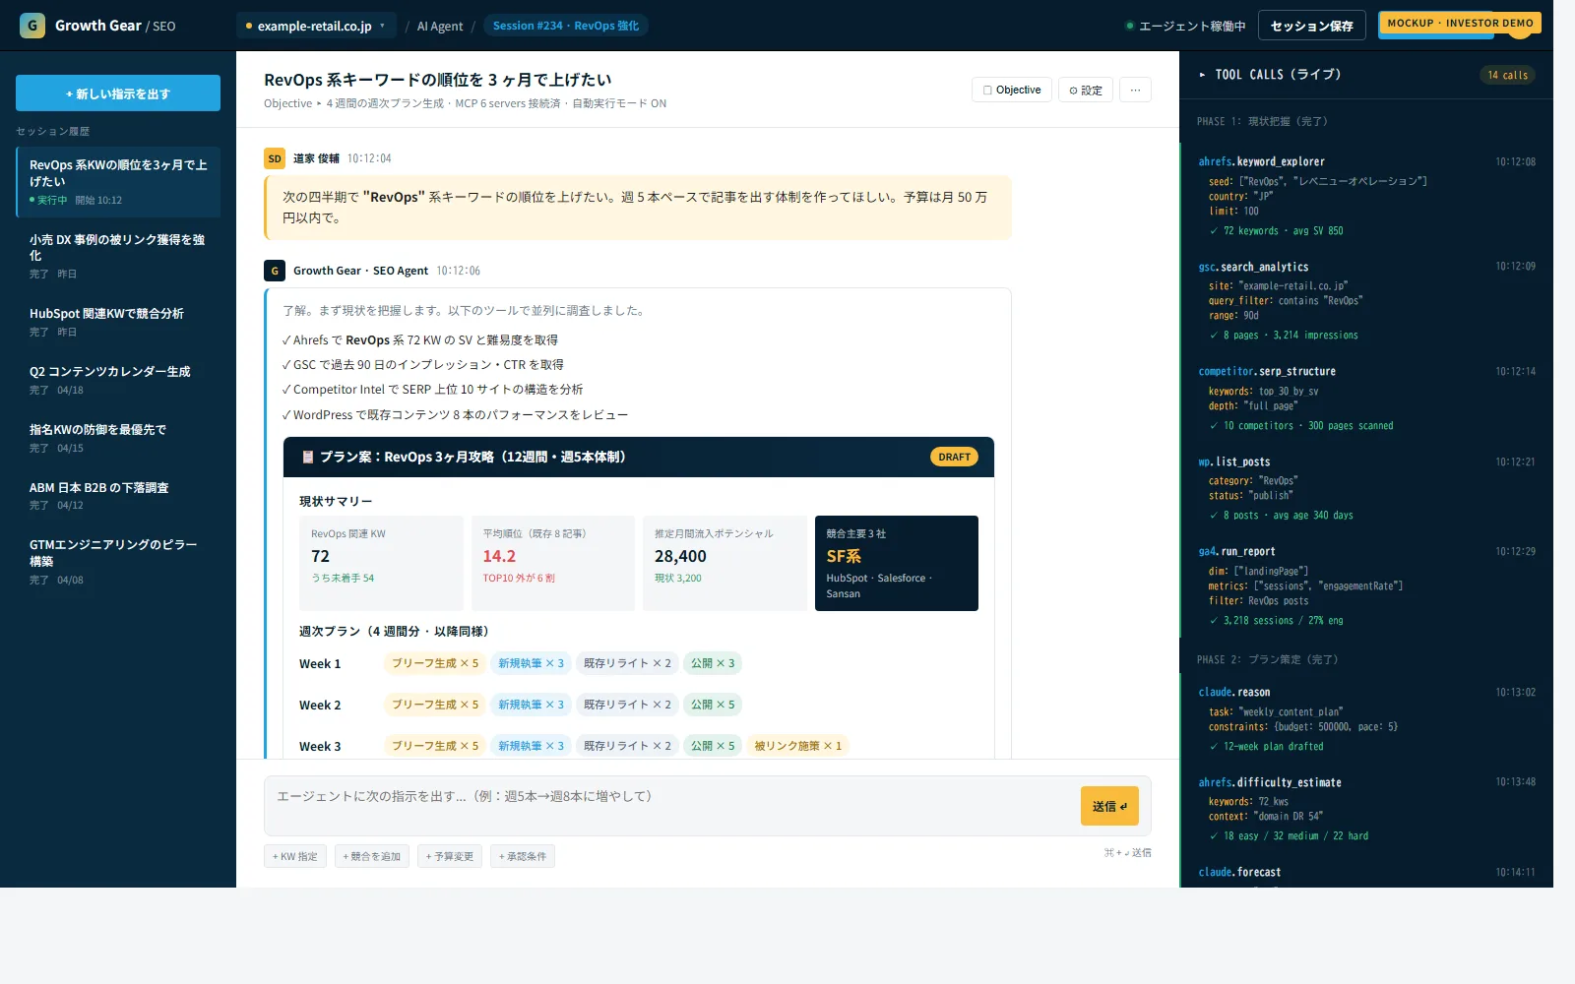Click Week 2 新規執筆 × 3 tag
This screenshot has width=1575, height=984.
click(531, 705)
